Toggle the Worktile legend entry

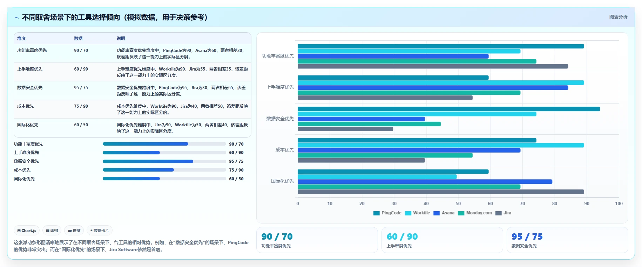[417, 213]
